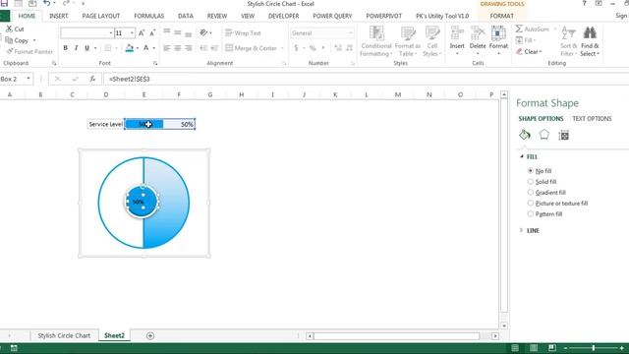This screenshot has height=354, width=629.
Task: Open the DEVELOPER tab
Action: tap(284, 16)
